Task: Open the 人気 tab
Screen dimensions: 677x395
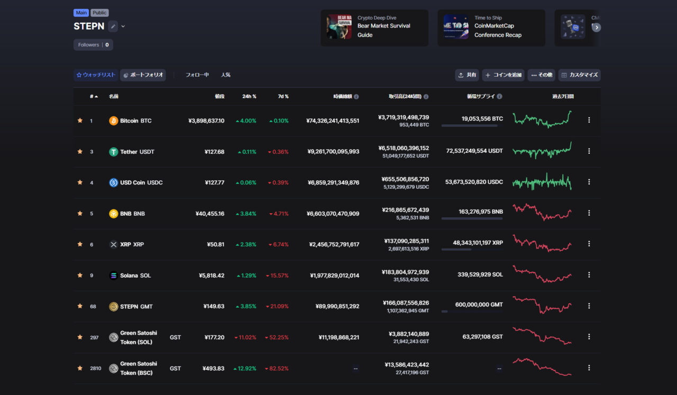Action: [226, 75]
